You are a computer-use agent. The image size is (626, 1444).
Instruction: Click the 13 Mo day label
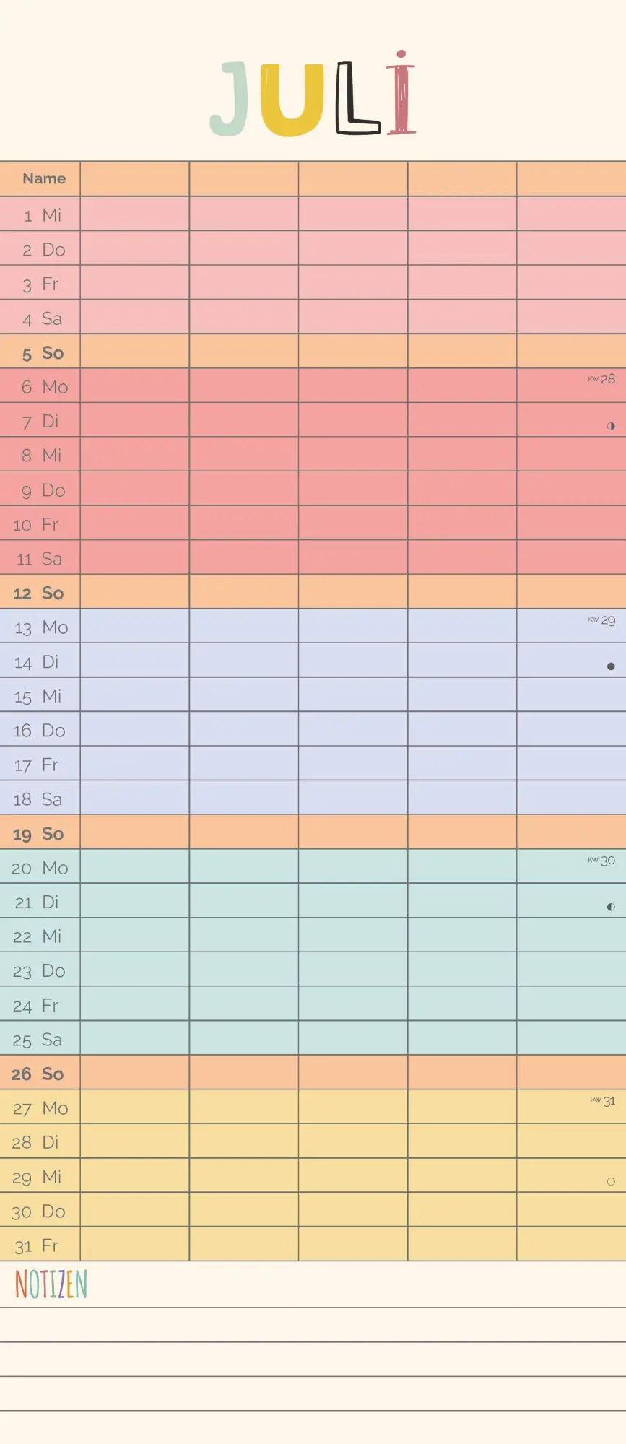[x=41, y=627]
